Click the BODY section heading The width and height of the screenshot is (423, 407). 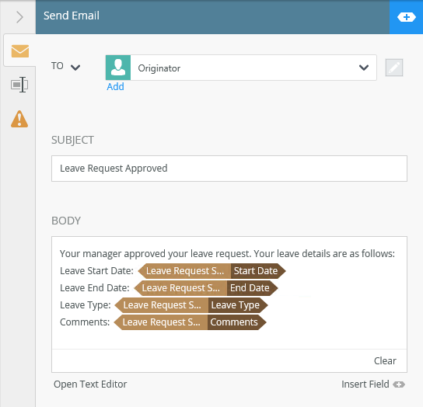click(x=66, y=221)
